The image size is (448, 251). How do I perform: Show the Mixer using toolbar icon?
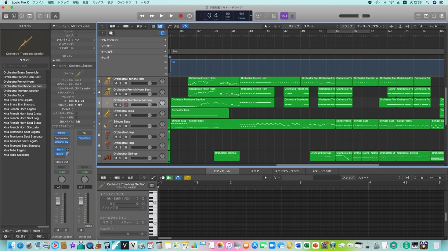[48, 16]
